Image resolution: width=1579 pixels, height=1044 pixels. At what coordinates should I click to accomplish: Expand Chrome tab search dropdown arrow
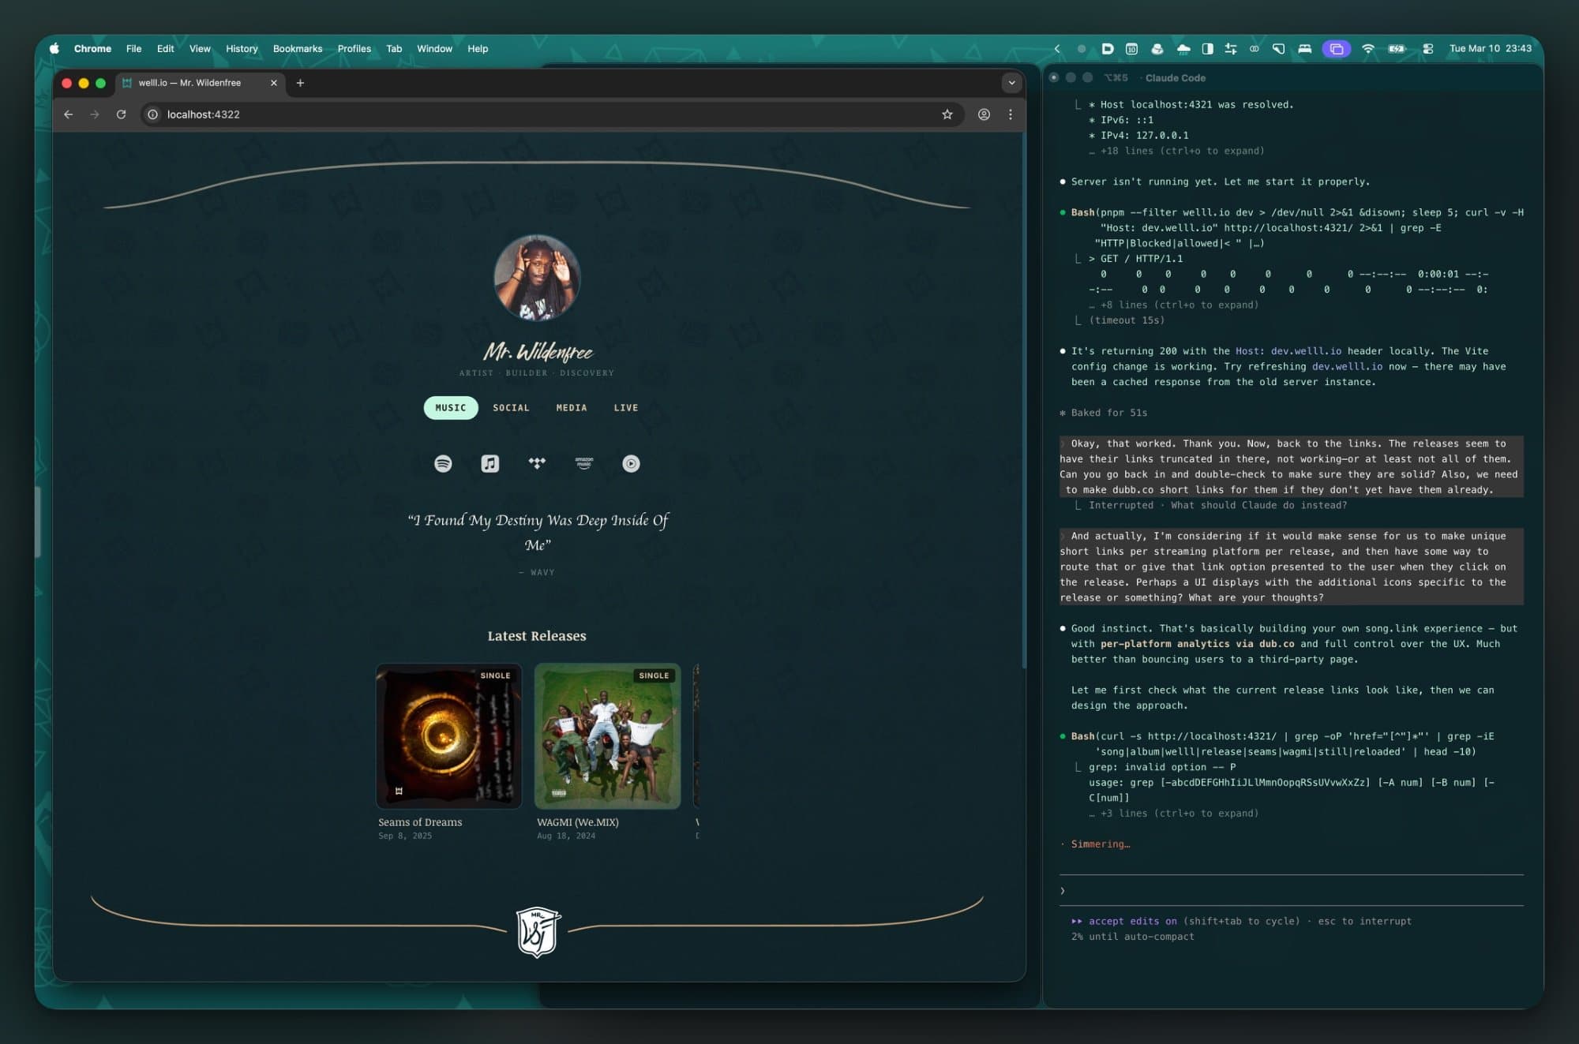1011,83
